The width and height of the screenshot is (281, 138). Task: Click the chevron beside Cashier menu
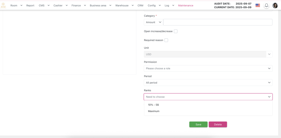[67, 5]
